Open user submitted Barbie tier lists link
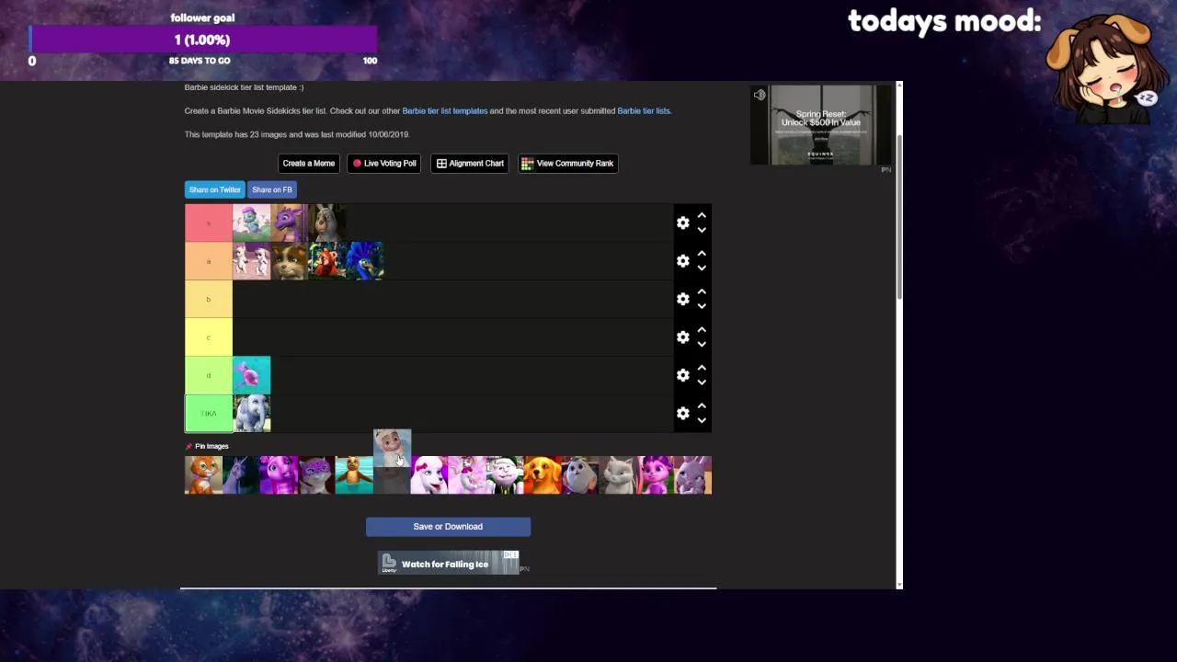 point(644,110)
